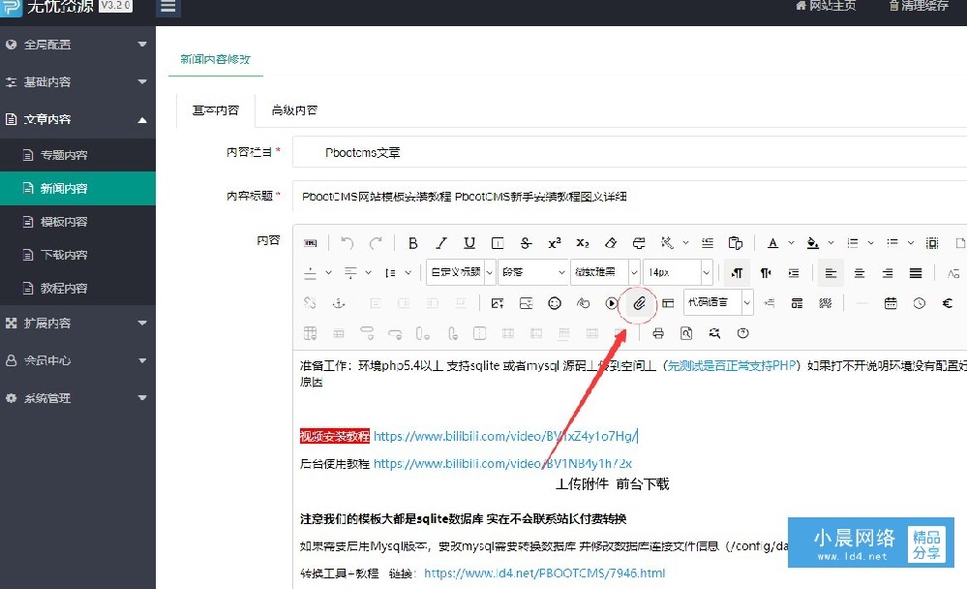Click the insert table icon
The width and height of the screenshot is (967, 589).
coord(310,333)
